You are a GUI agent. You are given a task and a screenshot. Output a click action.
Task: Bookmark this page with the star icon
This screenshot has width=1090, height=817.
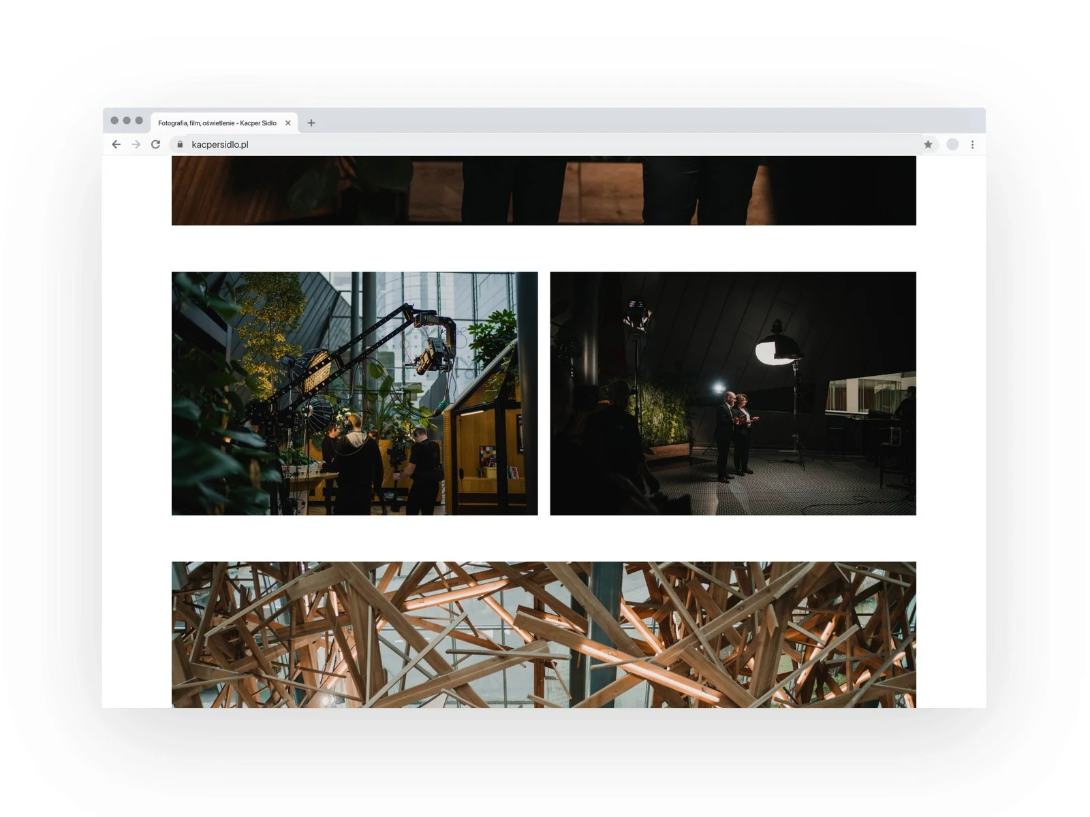[x=928, y=144]
